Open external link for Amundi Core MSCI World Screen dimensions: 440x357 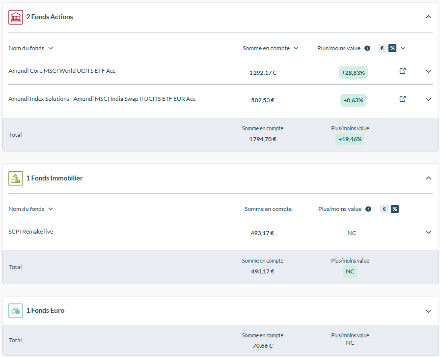(402, 71)
